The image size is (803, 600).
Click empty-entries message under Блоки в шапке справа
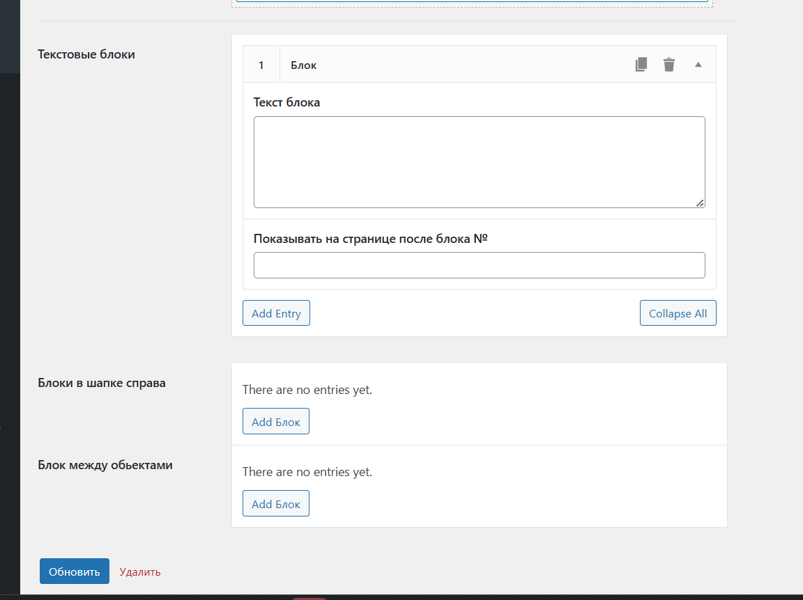point(307,390)
